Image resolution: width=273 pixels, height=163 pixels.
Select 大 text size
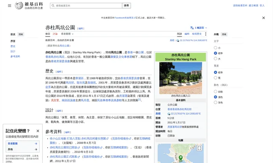[x=215, y=59]
